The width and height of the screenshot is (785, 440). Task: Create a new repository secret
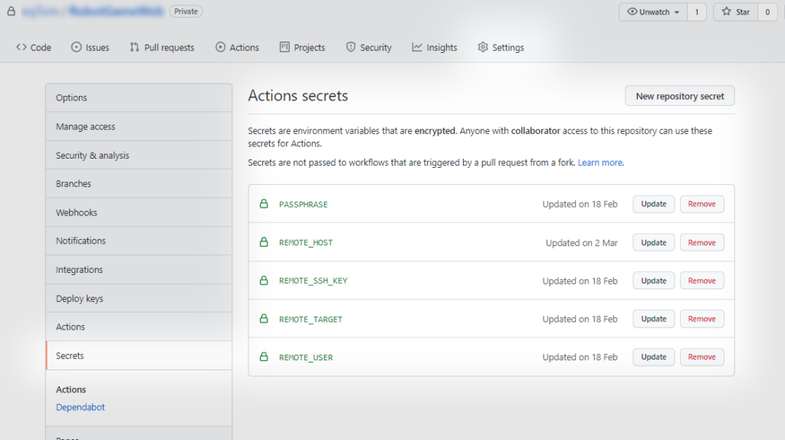pos(679,96)
